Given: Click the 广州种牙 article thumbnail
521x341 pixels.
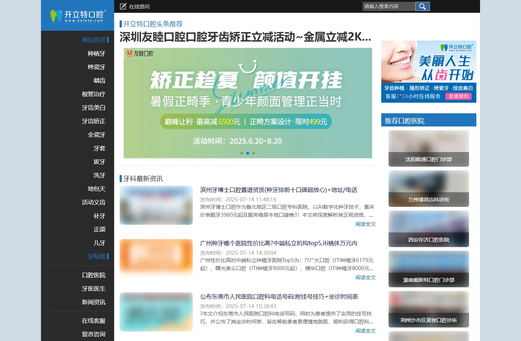Looking at the screenshot, I should (156, 258).
